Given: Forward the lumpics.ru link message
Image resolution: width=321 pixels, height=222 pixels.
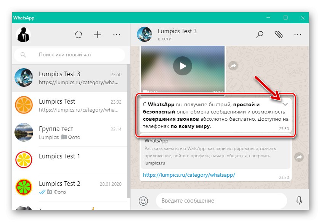Looking at the screenshot, I should coord(299,157).
